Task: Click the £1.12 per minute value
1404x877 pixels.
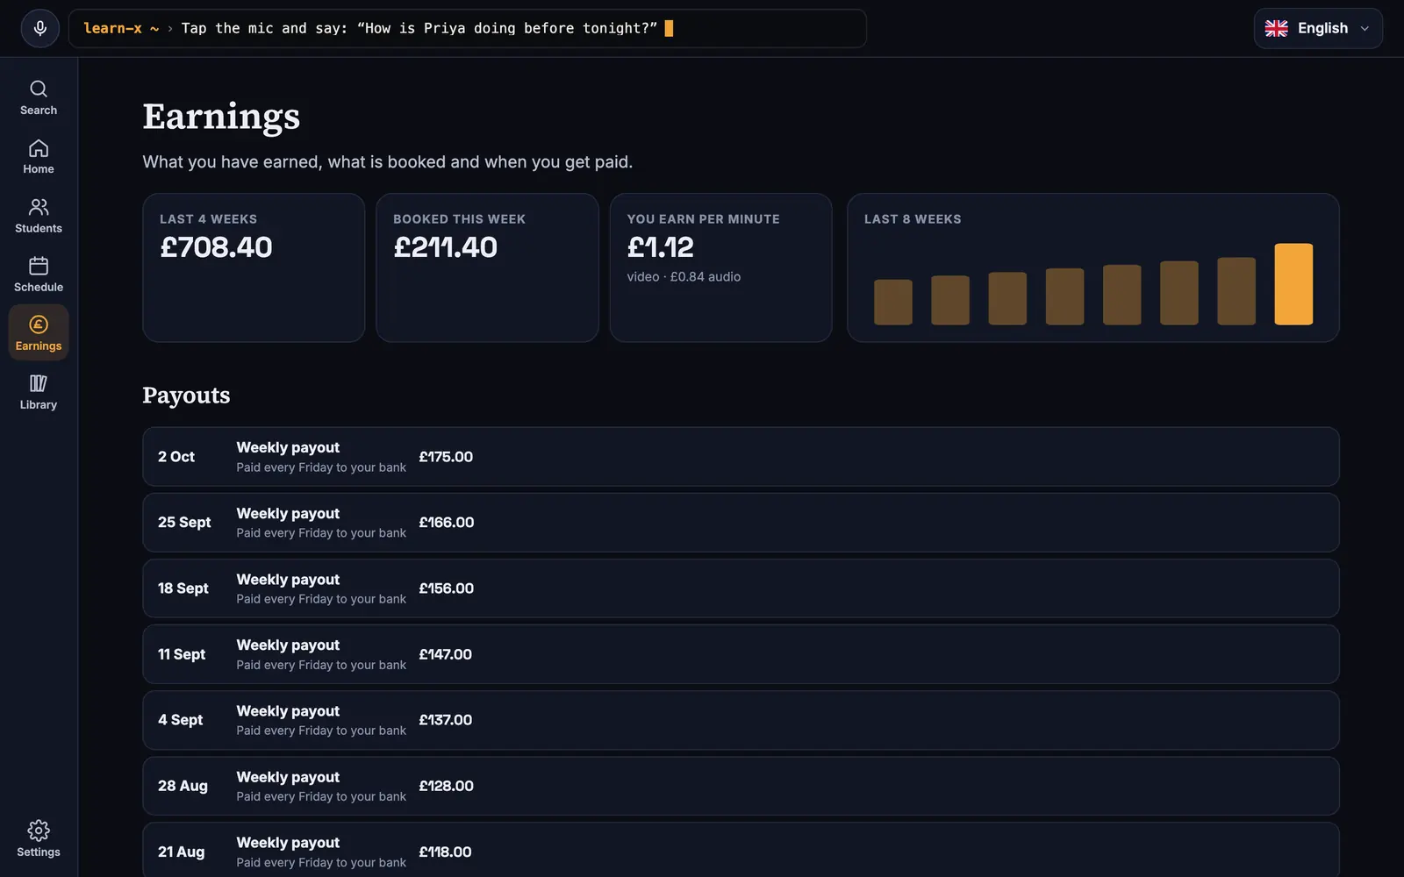Action: point(660,247)
